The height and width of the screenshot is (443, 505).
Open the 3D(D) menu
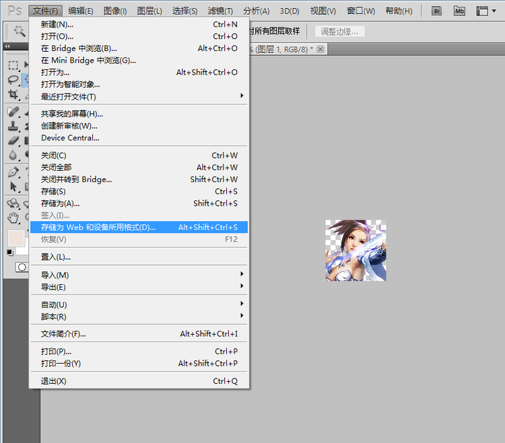pos(290,11)
